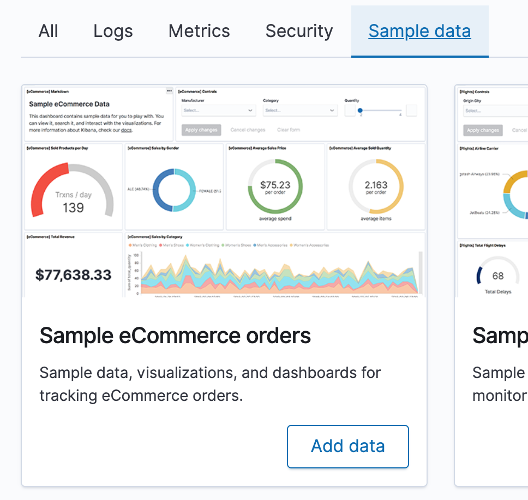Open the Markdown panel options menu icon
This screenshot has width=528, height=500.
170,91
